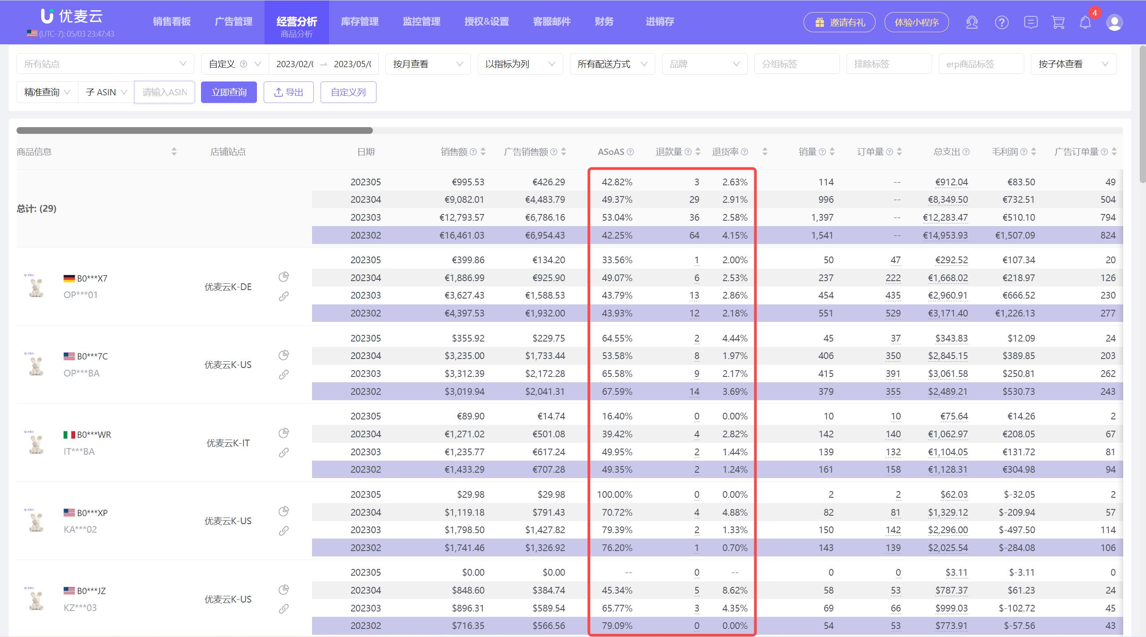1146x637 pixels.
Task: Expand the 所有配送方式 dropdown
Action: point(612,64)
